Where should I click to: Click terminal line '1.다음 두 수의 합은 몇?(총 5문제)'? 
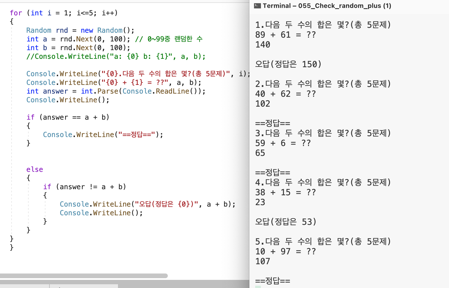[323, 25]
